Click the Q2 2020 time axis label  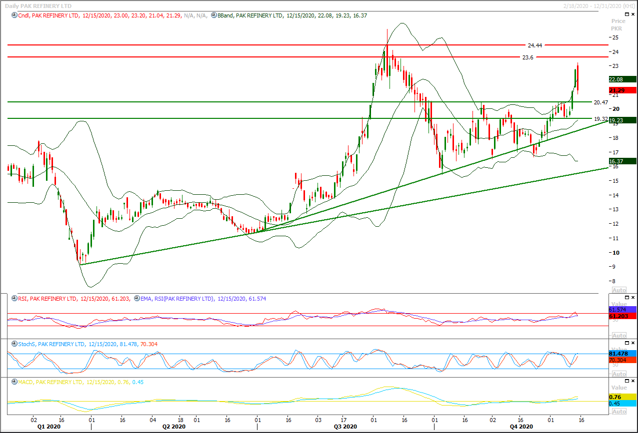(175, 427)
